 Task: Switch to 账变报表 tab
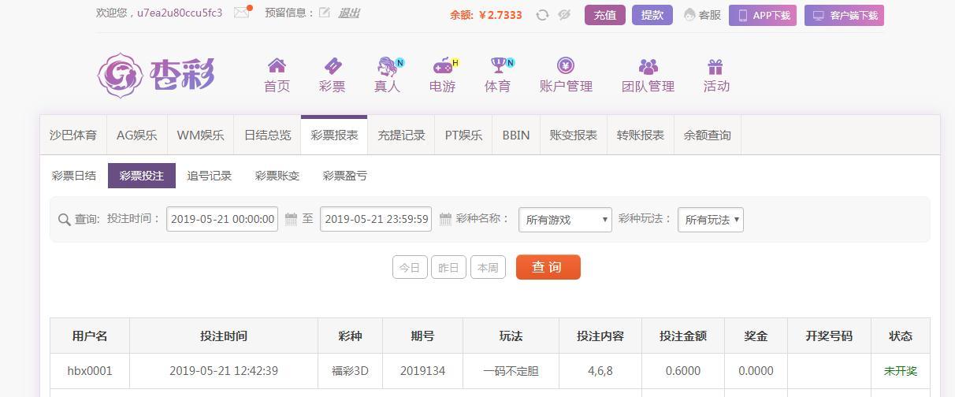click(574, 135)
